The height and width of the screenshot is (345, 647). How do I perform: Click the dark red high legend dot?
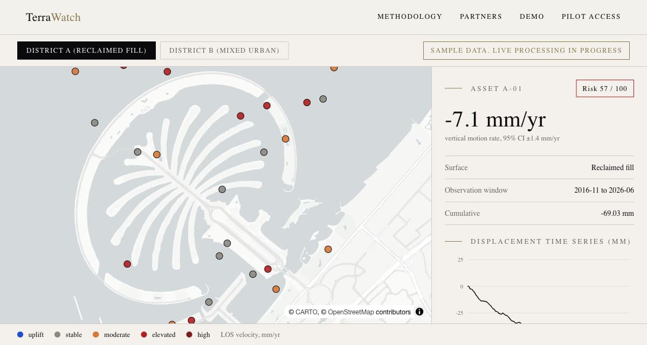[x=189, y=334]
